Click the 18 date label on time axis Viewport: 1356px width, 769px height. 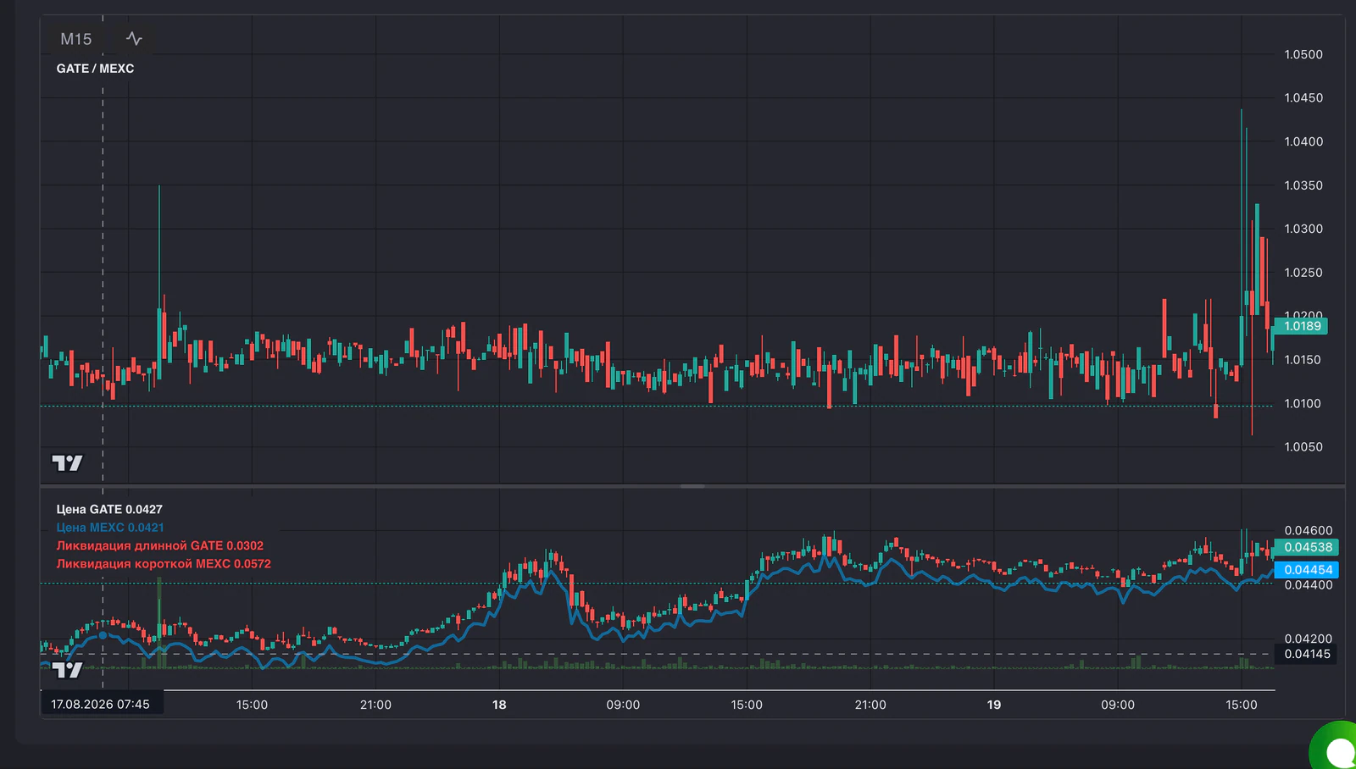(x=499, y=705)
